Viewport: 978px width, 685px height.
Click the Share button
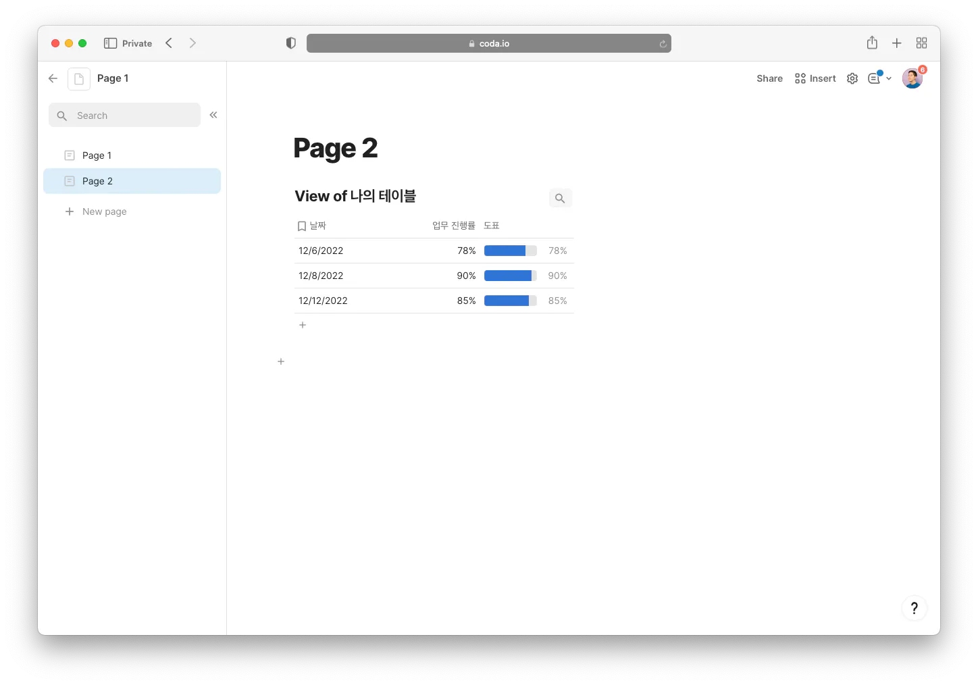click(769, 78)
